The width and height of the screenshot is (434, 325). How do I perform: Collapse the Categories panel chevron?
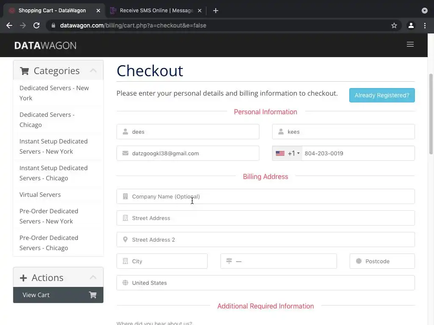tap(93, 71)
